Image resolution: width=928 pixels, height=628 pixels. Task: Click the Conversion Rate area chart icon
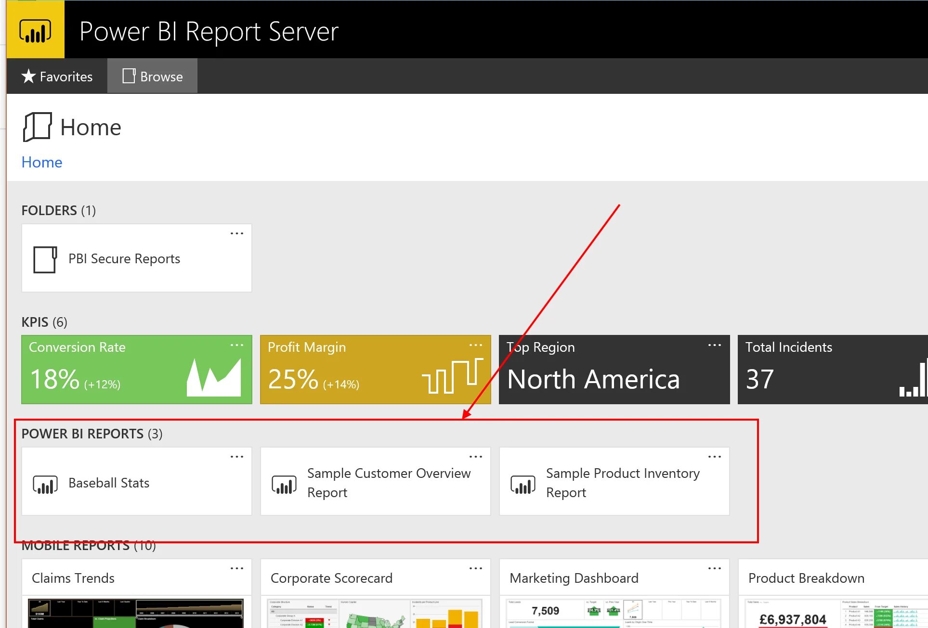click(214, 377)
